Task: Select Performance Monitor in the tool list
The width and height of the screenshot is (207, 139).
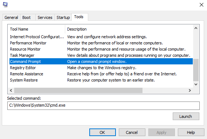Action: pyautogui.click(x=101, y=43)
